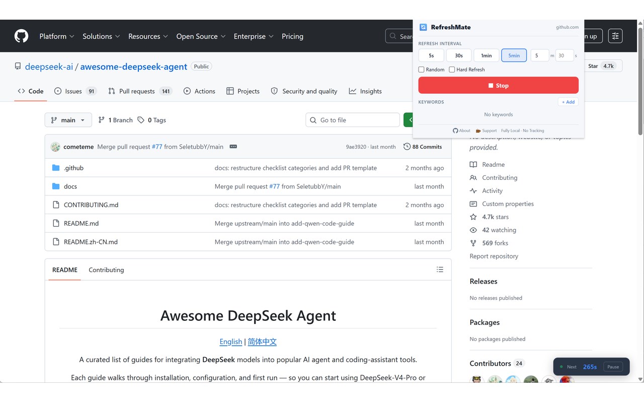This screenshot has height=403, width=644.
Task: Enable the Random checkbox in RefreshMate
Action: point(422,70)
